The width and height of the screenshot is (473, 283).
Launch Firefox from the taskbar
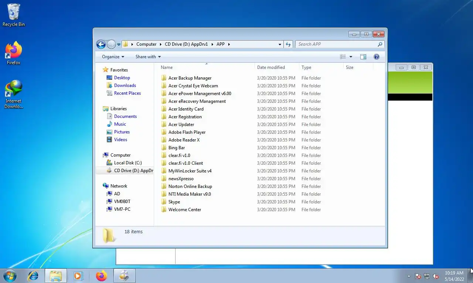[x=101, y=276]
